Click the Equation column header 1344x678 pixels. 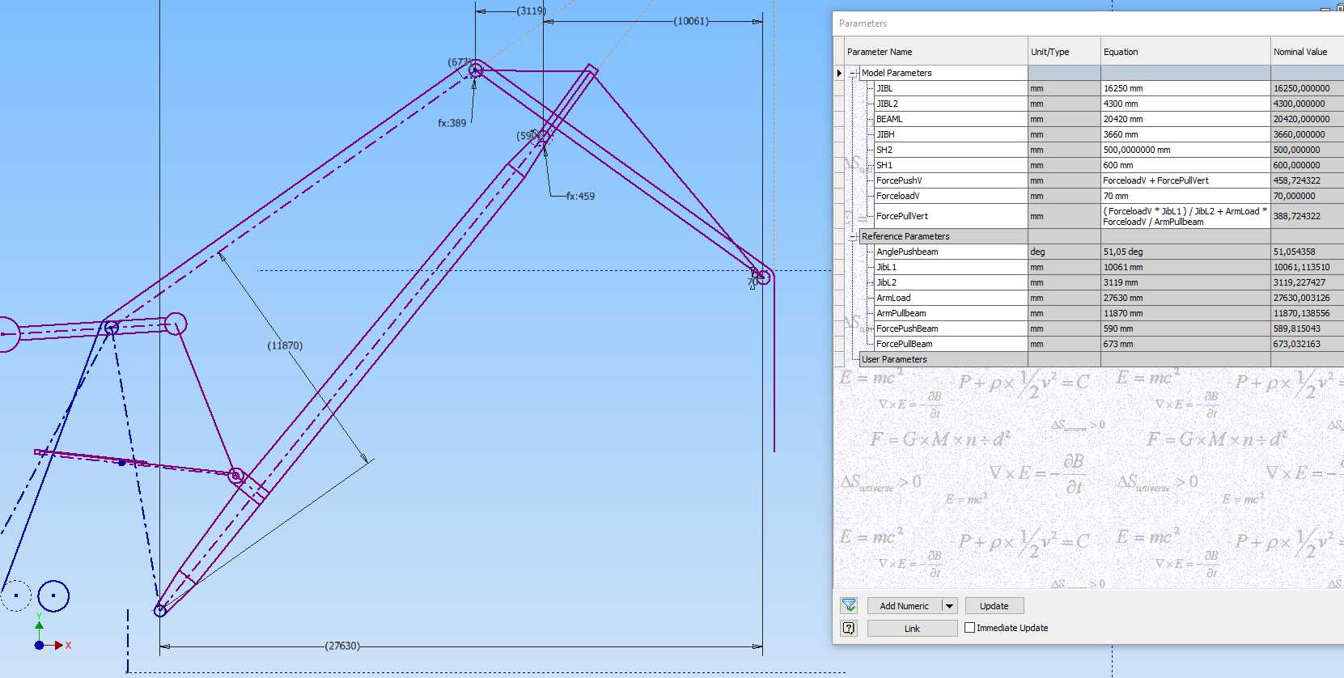click(x=1185, y=52)
